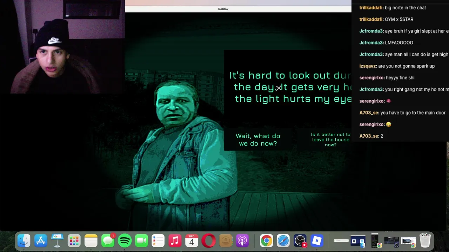This screenshot has width=449, height=252.
Task: Click the username izsqavz in chat
Action: 368,66
